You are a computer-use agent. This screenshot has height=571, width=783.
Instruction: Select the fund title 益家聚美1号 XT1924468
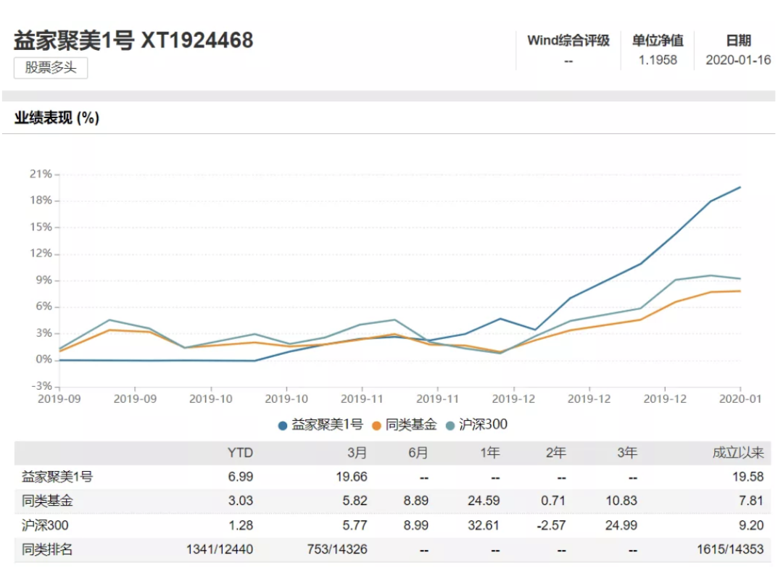[133, 41]
